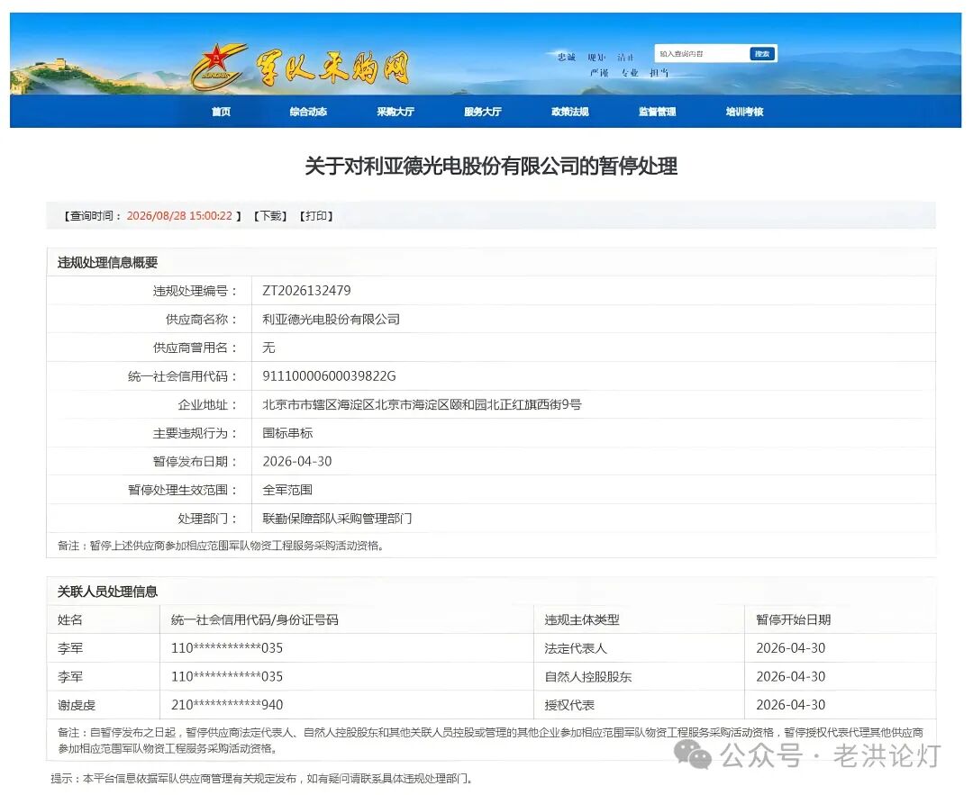Select 监督管理 menu item
The image size is (973, 795).
click(x=657, y=112)
